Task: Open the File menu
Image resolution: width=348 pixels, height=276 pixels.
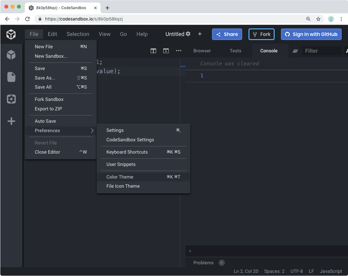Action: [34, 34]
